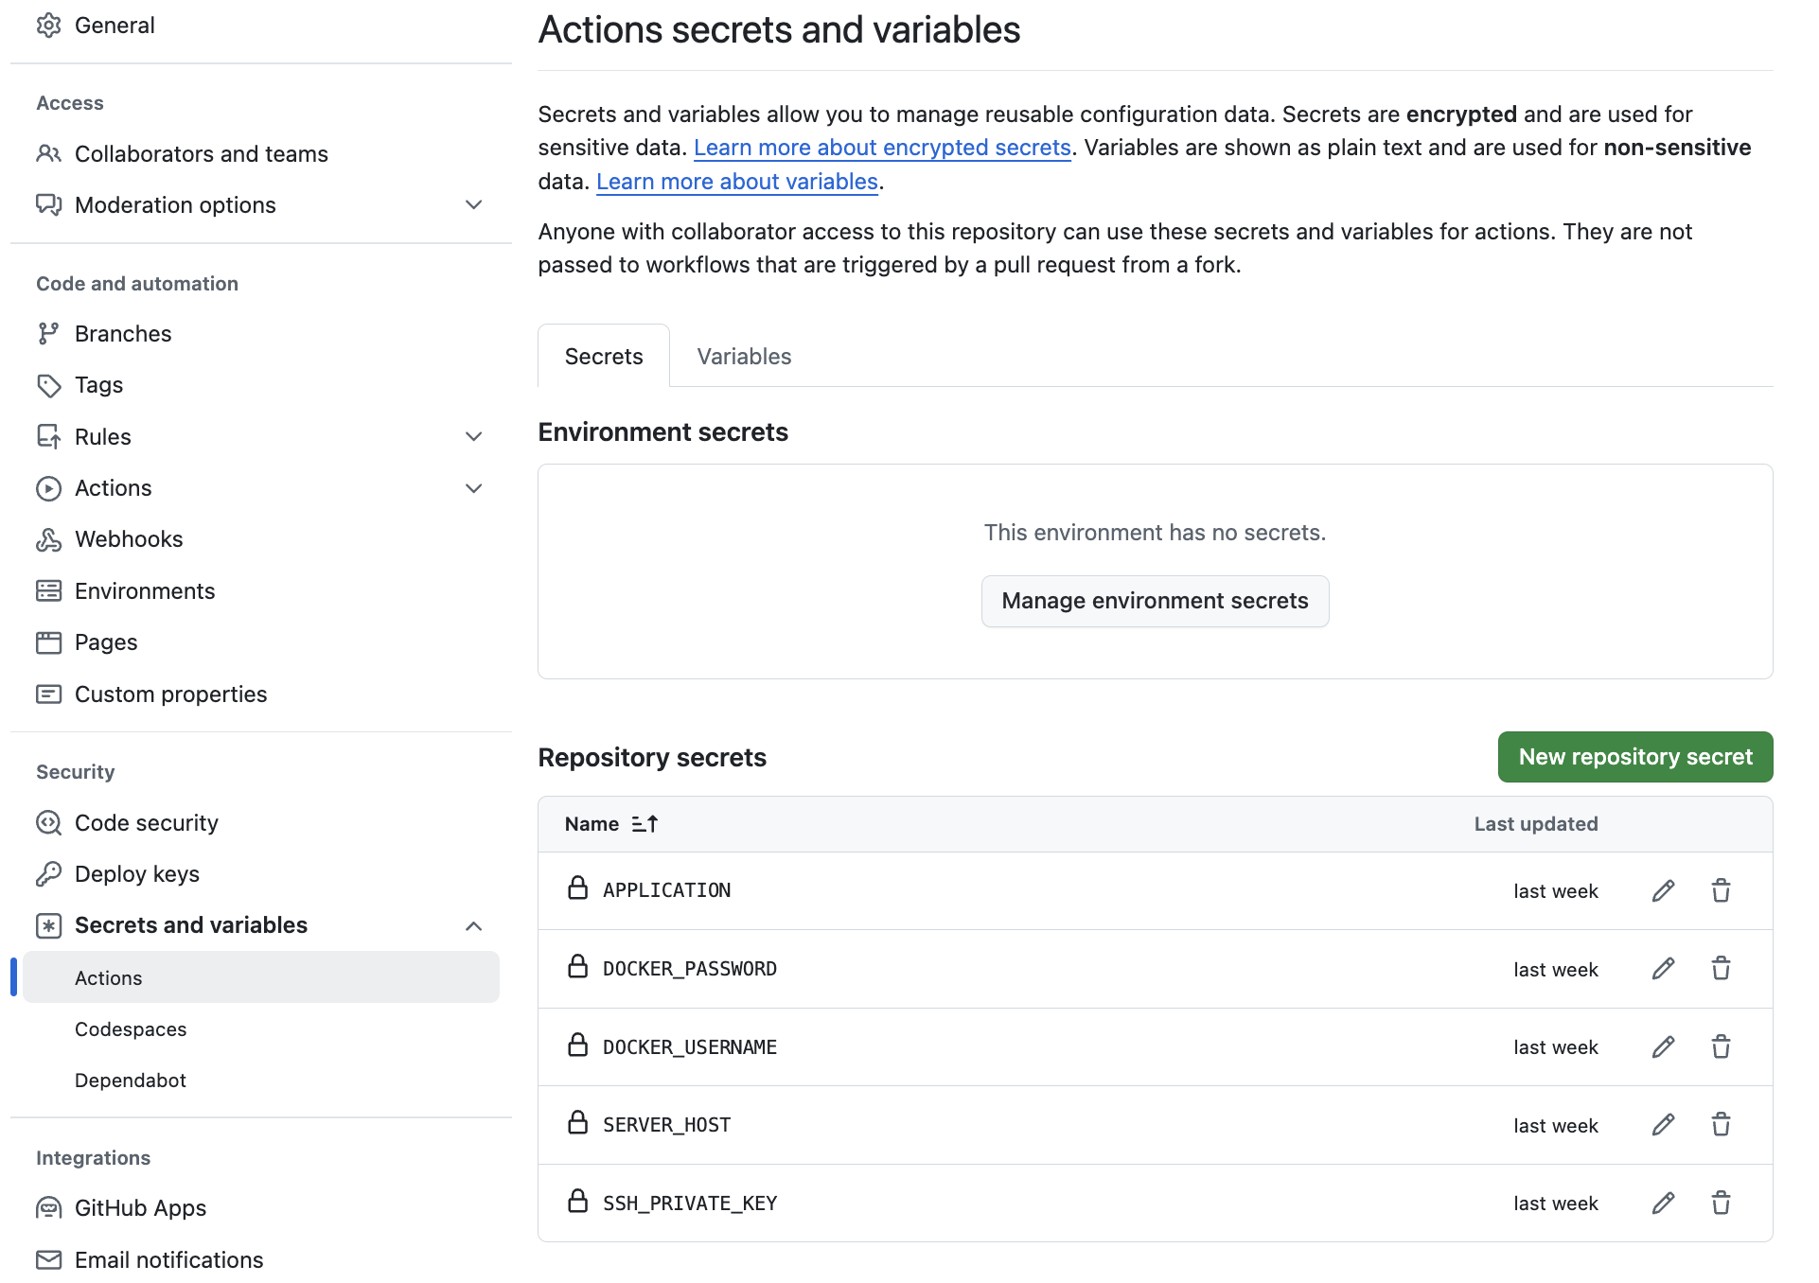
Task: Switch to the Variables tab
Action: (x=743, y=356)
